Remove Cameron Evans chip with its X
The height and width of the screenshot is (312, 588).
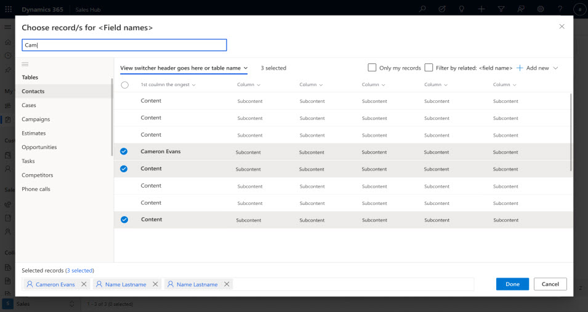tap(84, 284)
